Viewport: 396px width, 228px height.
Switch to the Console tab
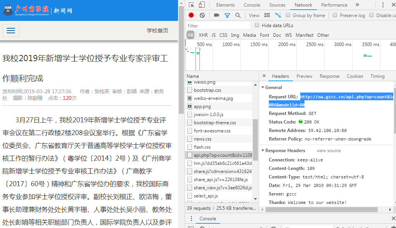pyautogui.click(x=252, y=5)
